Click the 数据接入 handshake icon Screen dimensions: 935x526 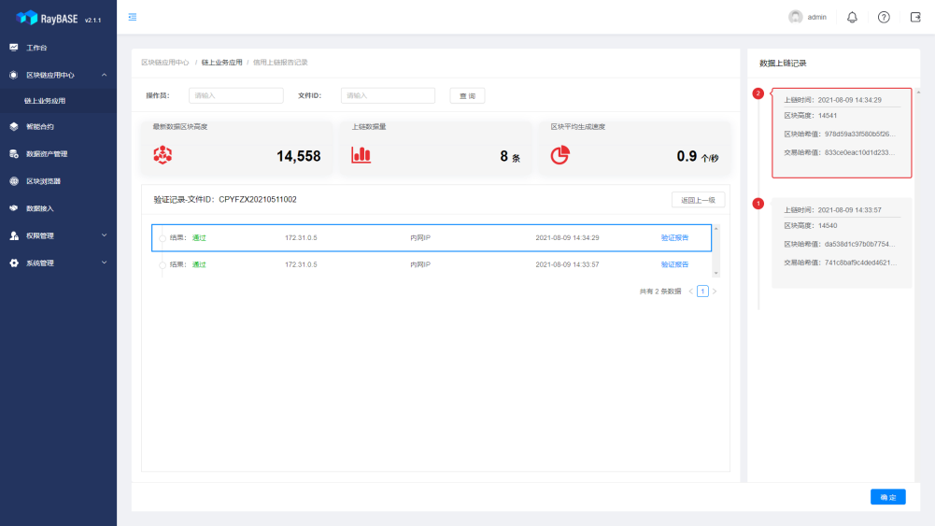14,208
